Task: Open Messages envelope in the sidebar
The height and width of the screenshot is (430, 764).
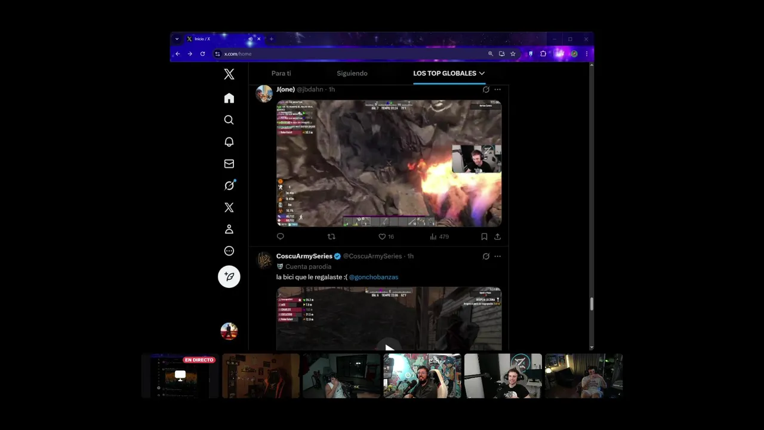Action: coord(229,164)
